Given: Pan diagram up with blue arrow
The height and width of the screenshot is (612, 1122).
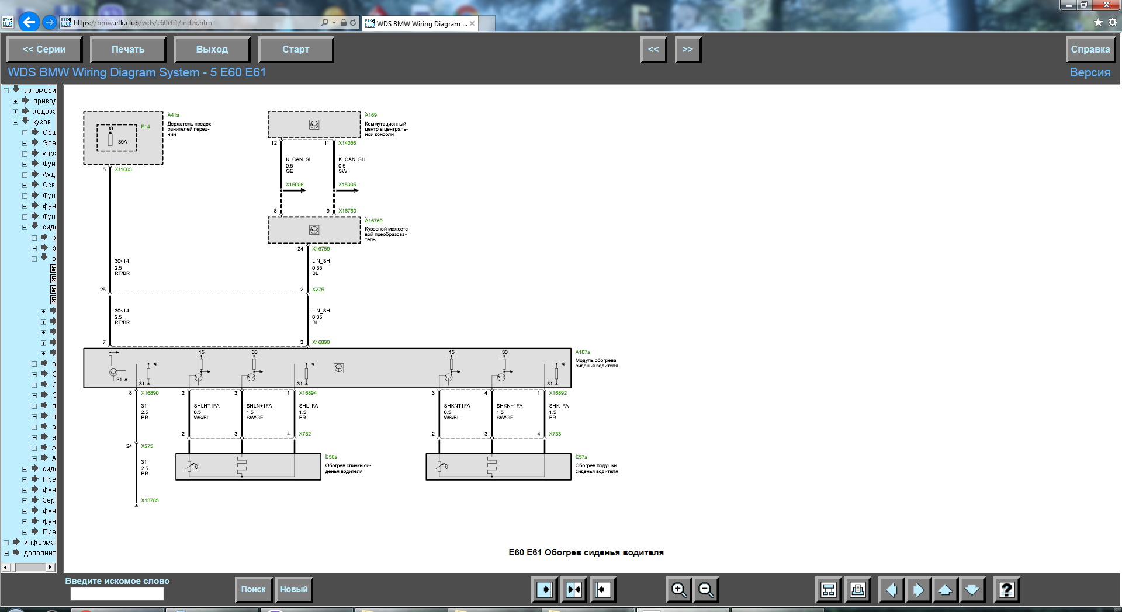Looking at the screenshot, I should [x=945, y=590].
